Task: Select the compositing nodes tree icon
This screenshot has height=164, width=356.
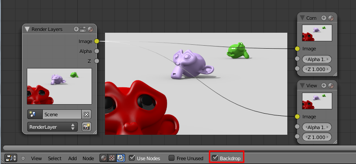Action: pyautogui.click(x=121, y=158)
